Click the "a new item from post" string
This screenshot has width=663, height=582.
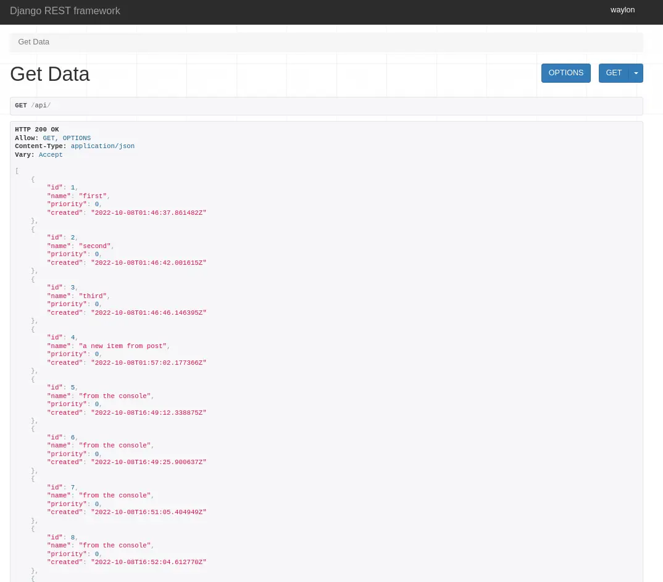point(124,346)
